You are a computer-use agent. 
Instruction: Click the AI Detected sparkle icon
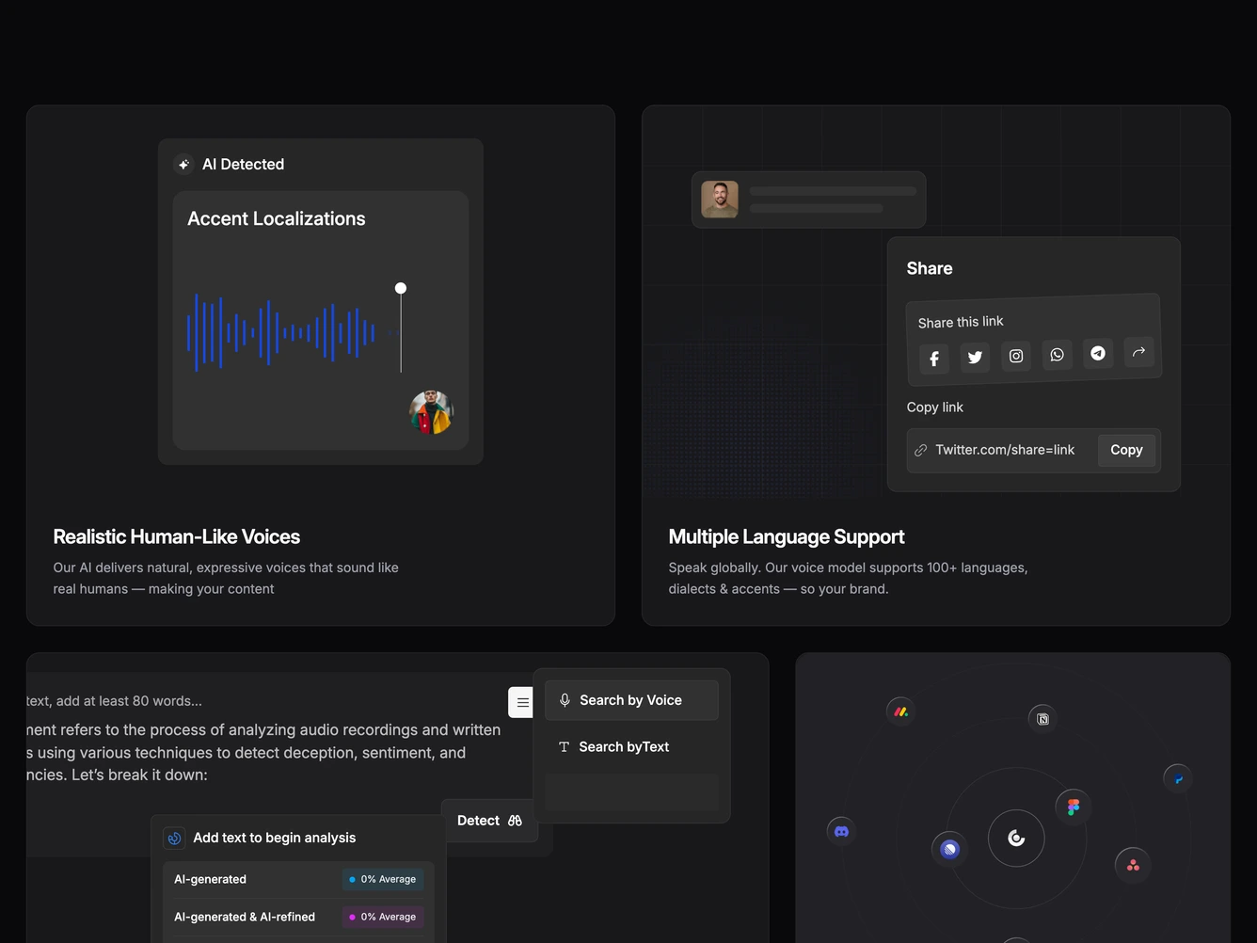click(x=184, y=165)
